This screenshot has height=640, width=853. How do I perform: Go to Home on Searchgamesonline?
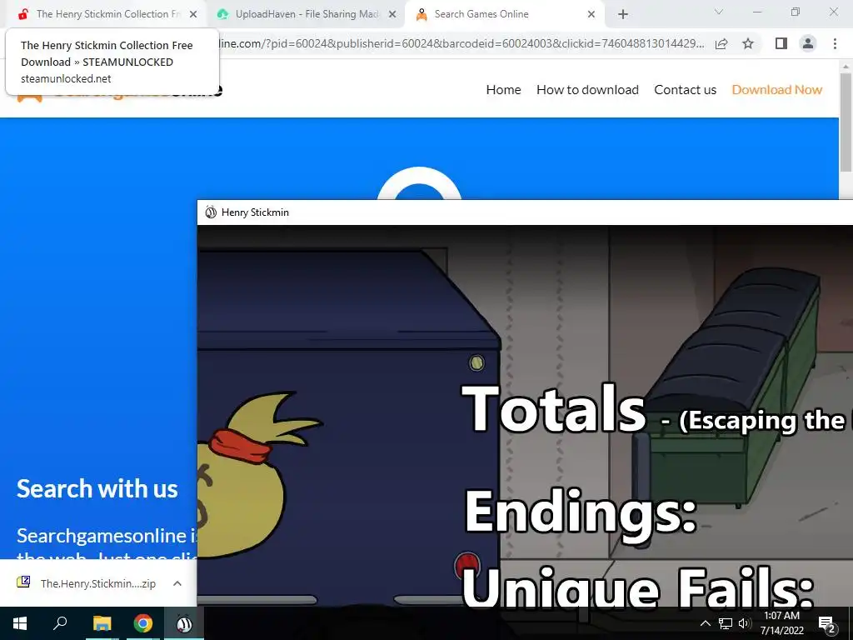click(503, 90)
